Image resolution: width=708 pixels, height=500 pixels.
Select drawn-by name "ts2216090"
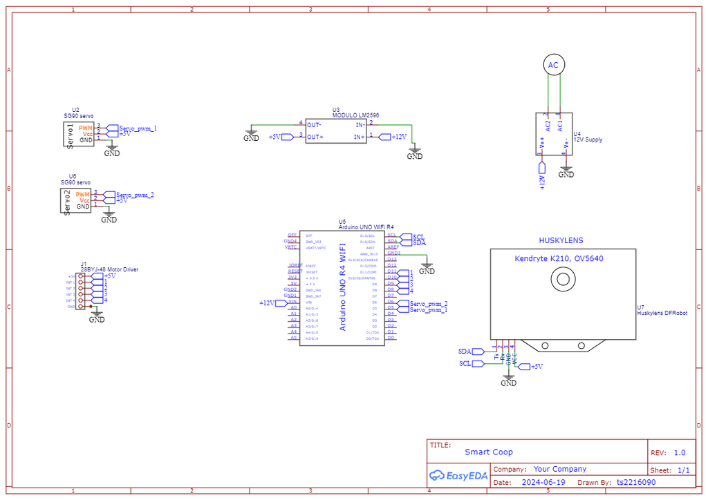[636, 482]
